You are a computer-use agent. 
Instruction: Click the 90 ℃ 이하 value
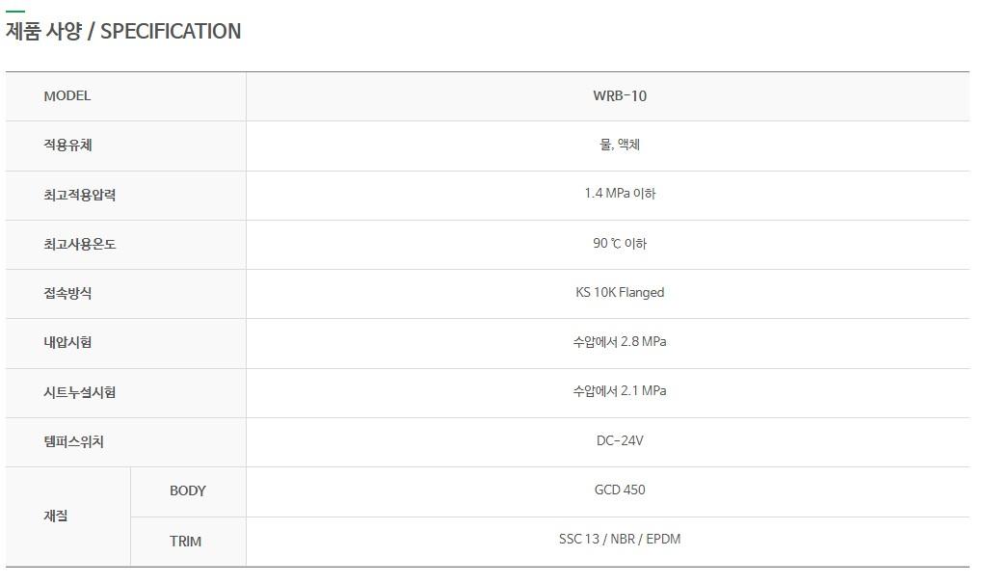click(620, 243)
